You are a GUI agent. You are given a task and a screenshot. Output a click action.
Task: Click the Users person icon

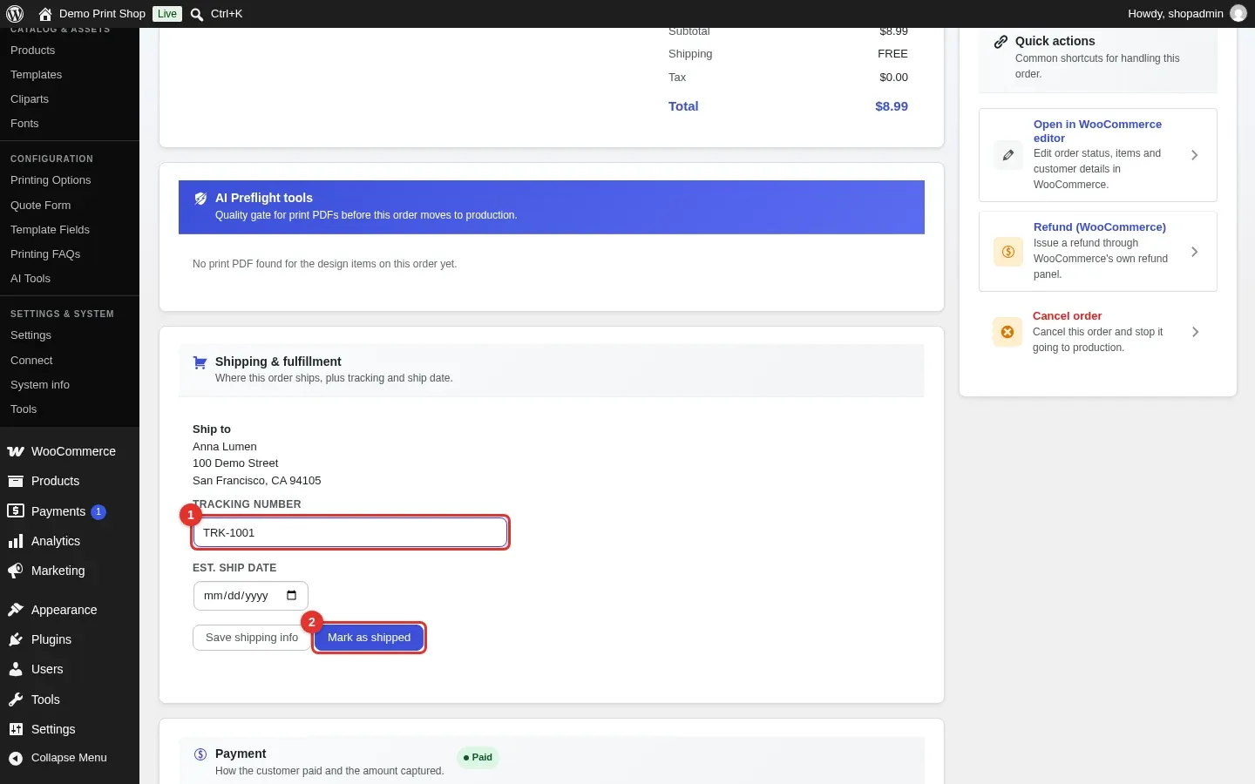16,669
